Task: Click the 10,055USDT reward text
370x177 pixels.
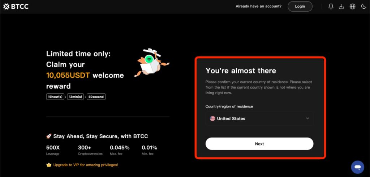Action: click(x=68, y=75)
